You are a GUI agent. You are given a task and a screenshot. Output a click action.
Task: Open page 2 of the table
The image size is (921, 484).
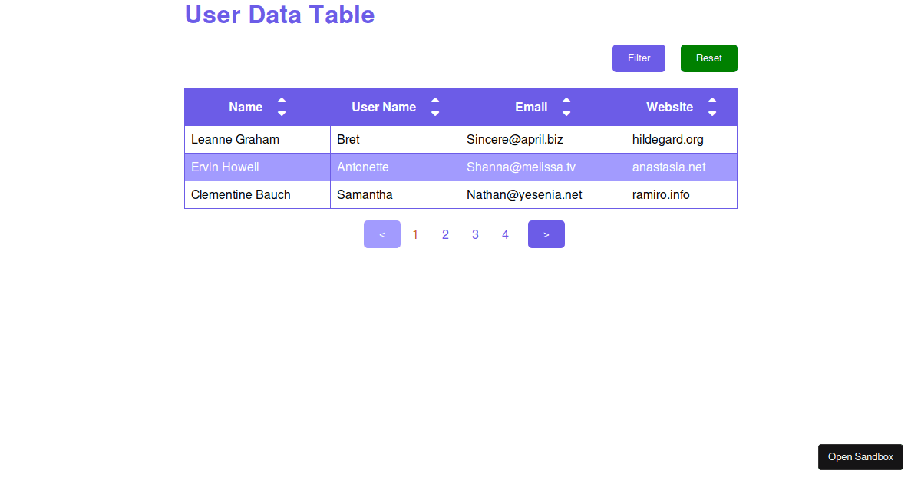coord(445,234)
